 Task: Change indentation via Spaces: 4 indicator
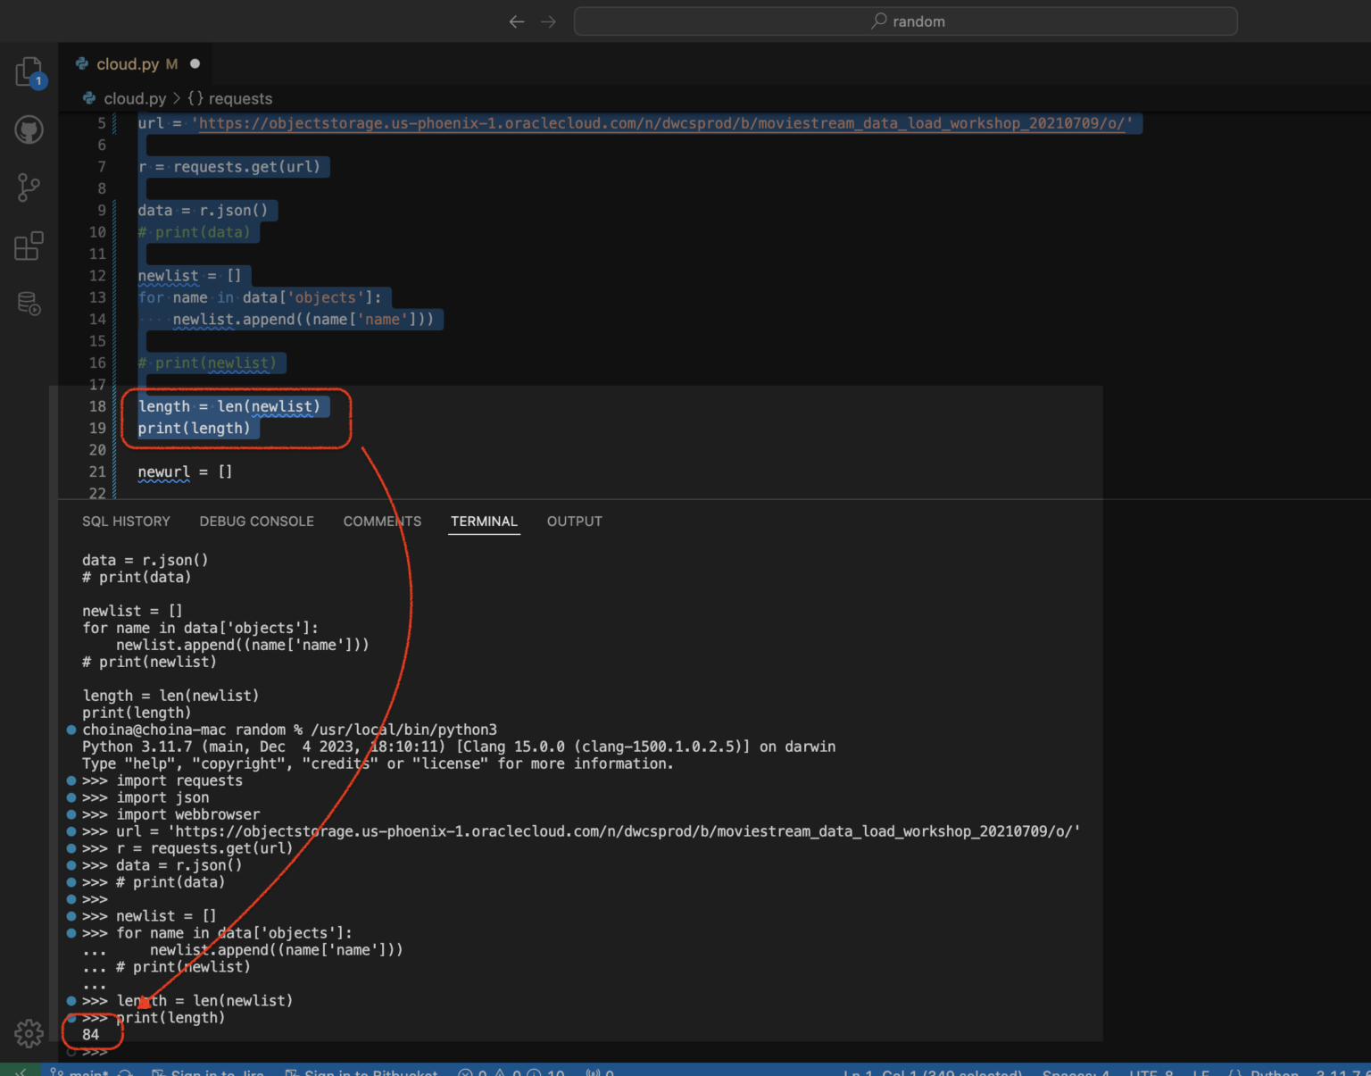[1075, 1071]
